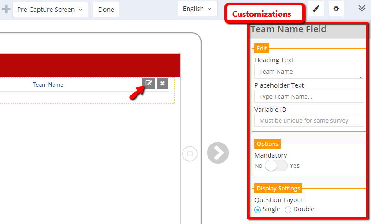Screen dimensions: 371x224
Task: Click the plus add-screen icon
Action: pyautogui.click(x=6, y=9)
